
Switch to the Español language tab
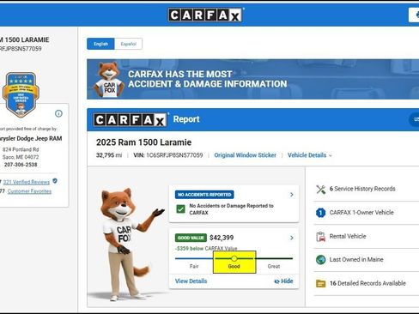(x=128, y=44)
